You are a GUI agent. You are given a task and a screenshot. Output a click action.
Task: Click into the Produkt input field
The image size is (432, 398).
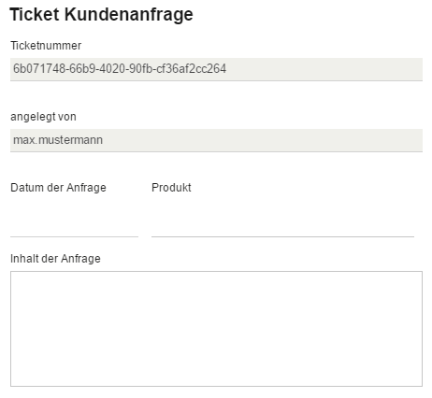(282, 225)
